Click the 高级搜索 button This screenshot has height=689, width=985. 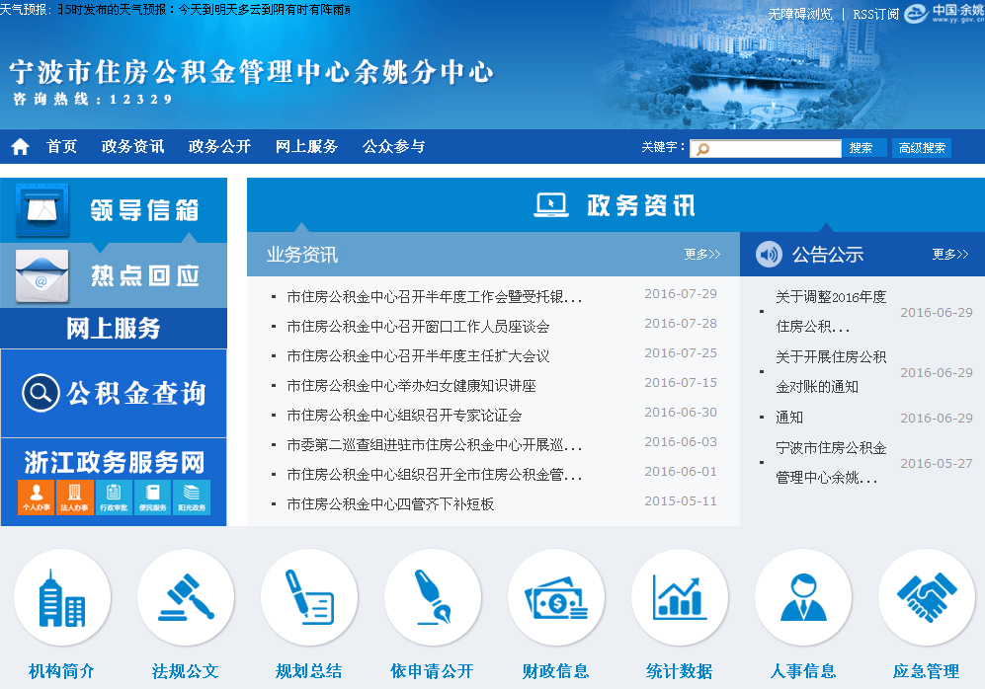pos(922,148)
